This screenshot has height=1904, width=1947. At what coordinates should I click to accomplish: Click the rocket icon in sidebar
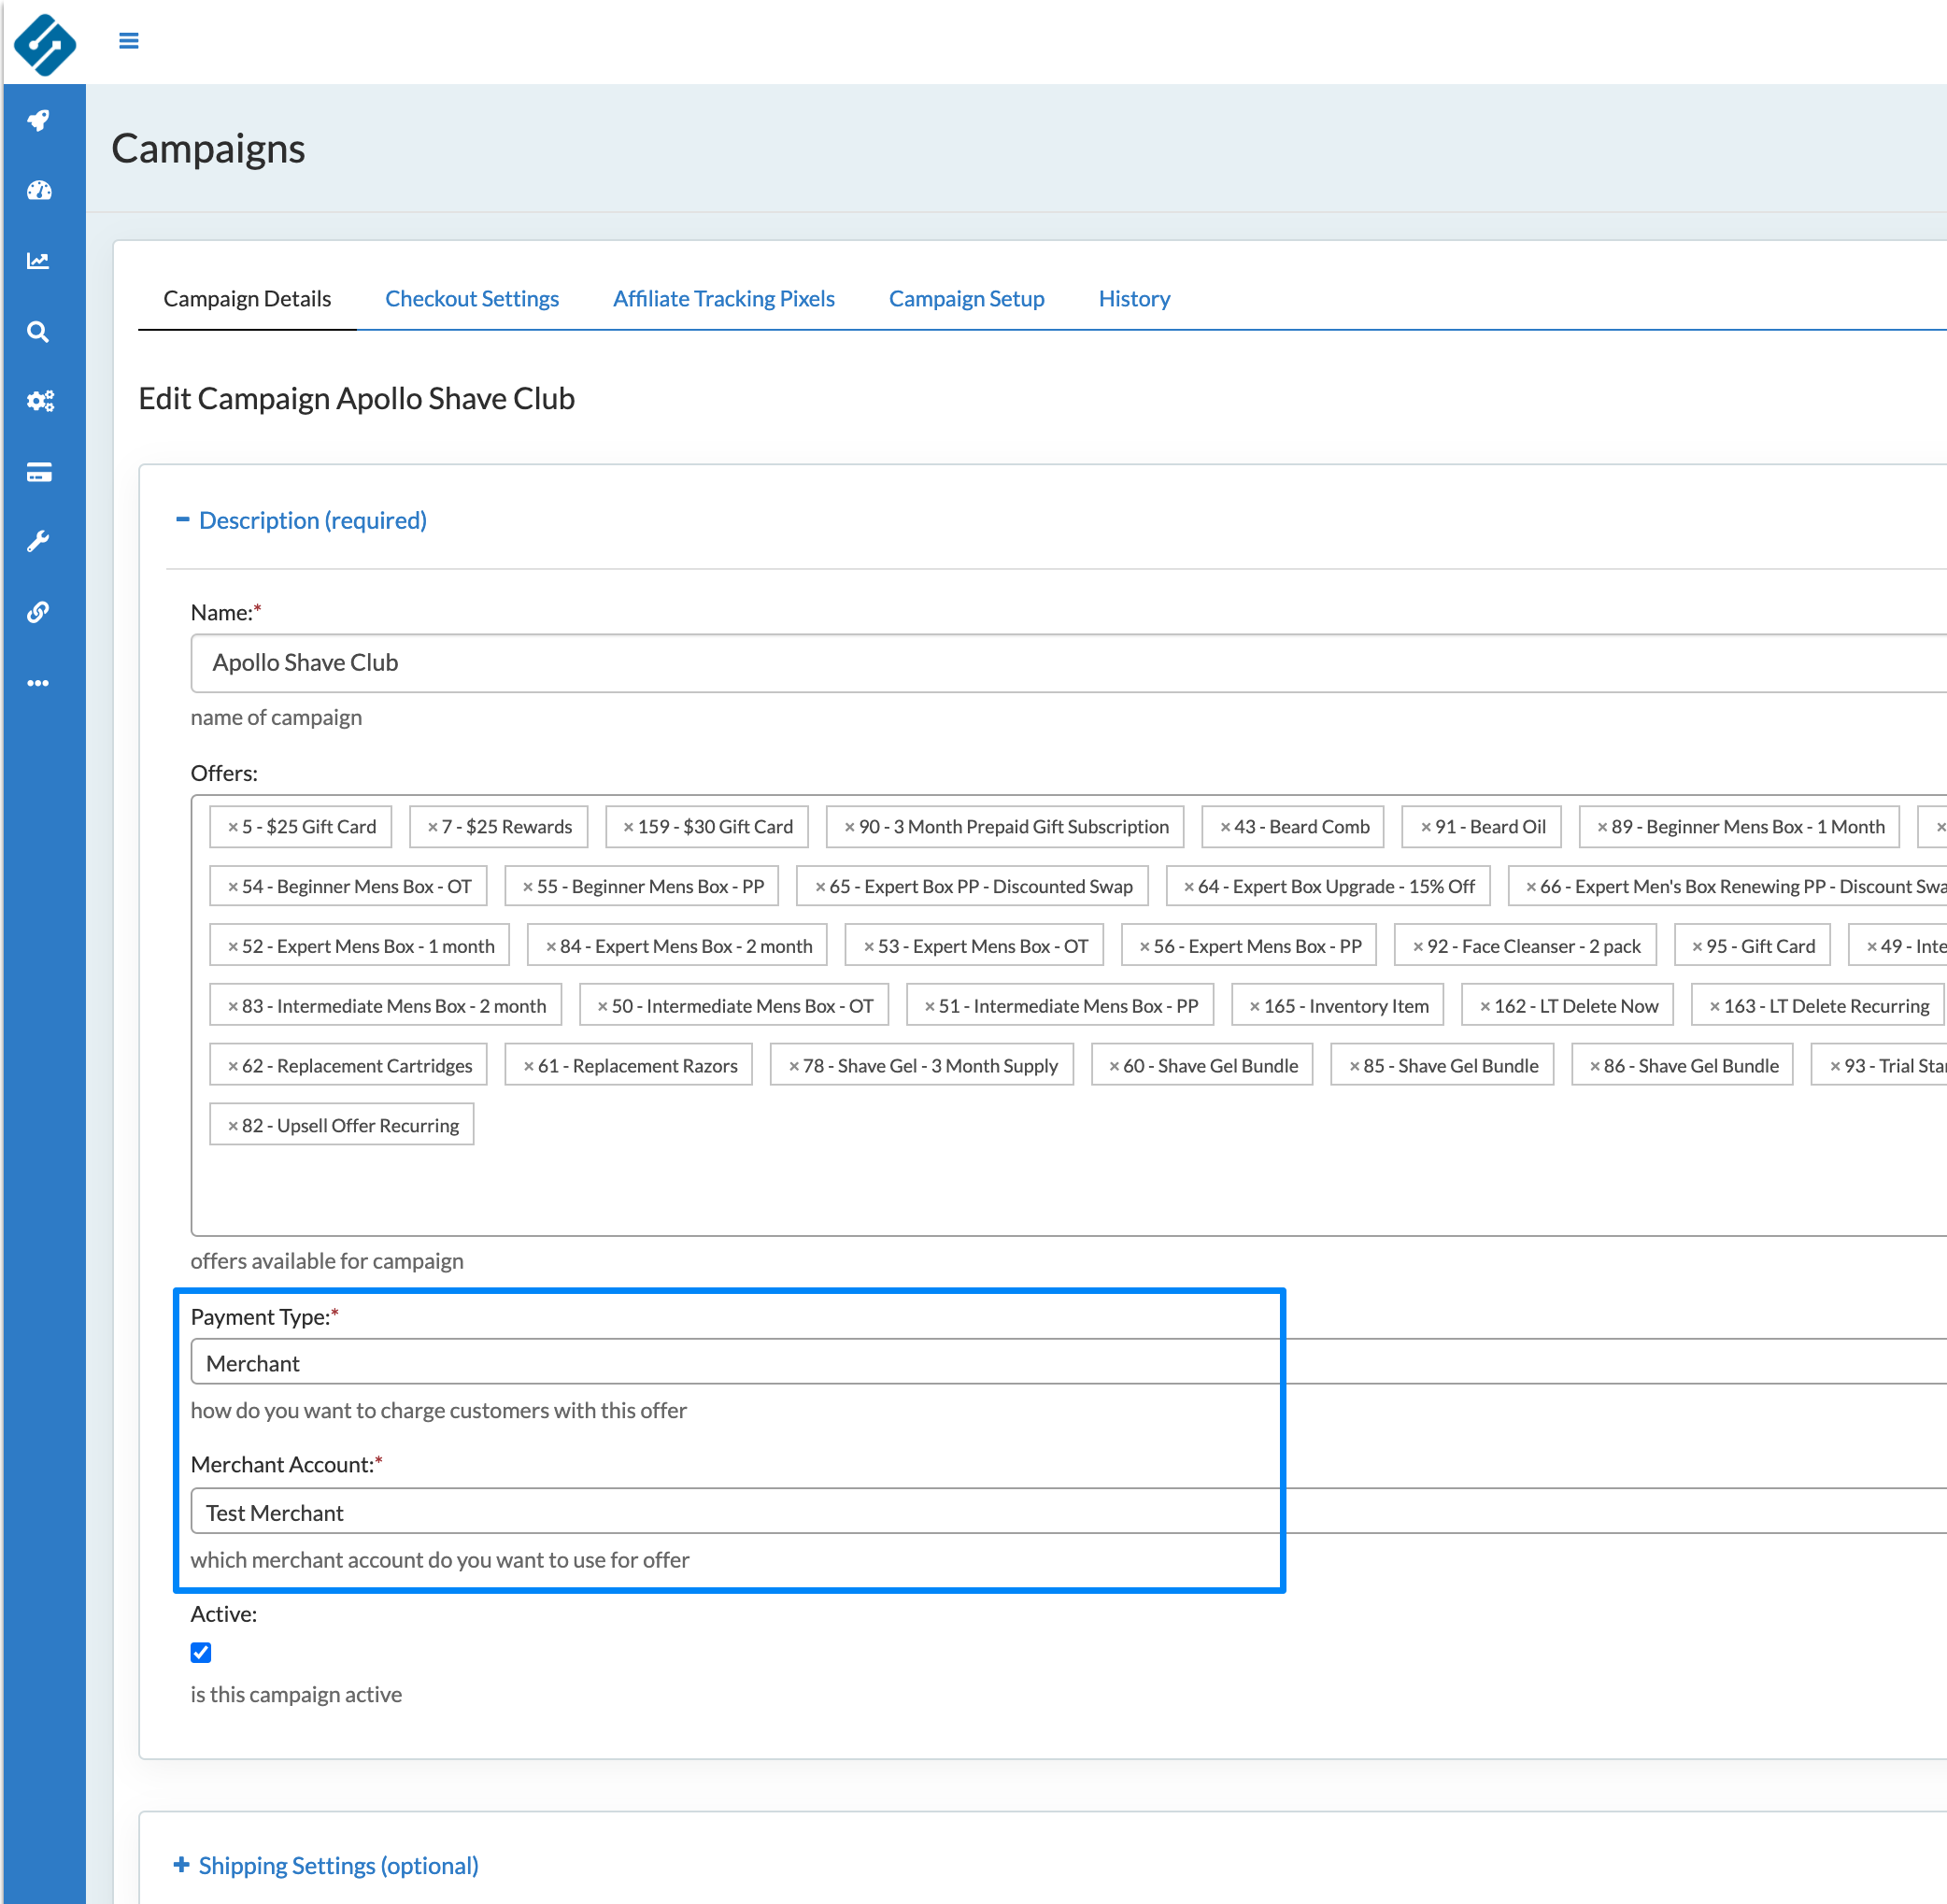pos(39,121)
